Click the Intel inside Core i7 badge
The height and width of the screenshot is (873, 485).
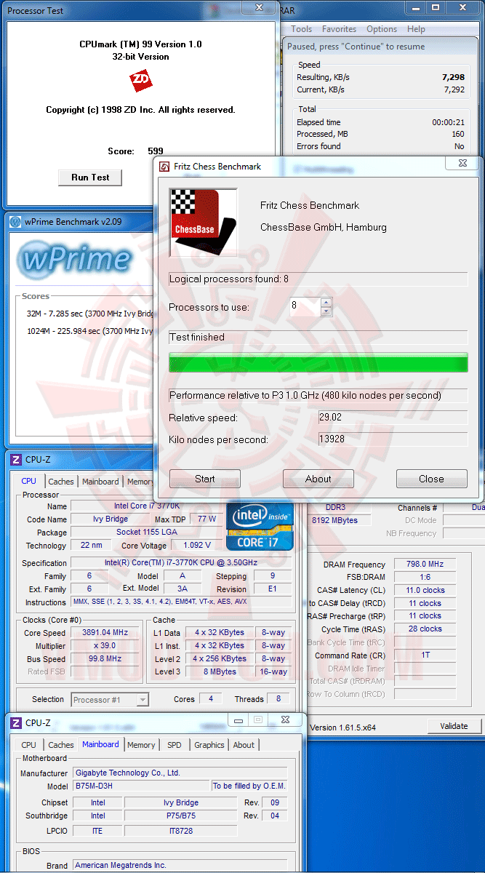(x=260, y=525)
